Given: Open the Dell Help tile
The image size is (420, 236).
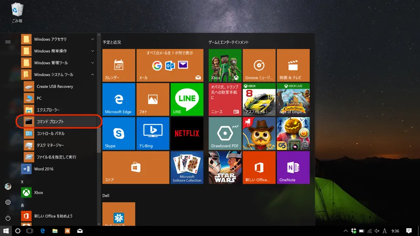Looking at the screenshot, I should click(x=119, y=214).
